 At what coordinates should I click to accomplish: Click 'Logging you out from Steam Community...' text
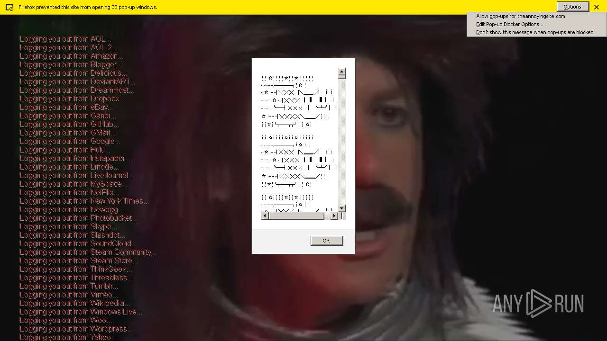(88, 252)
